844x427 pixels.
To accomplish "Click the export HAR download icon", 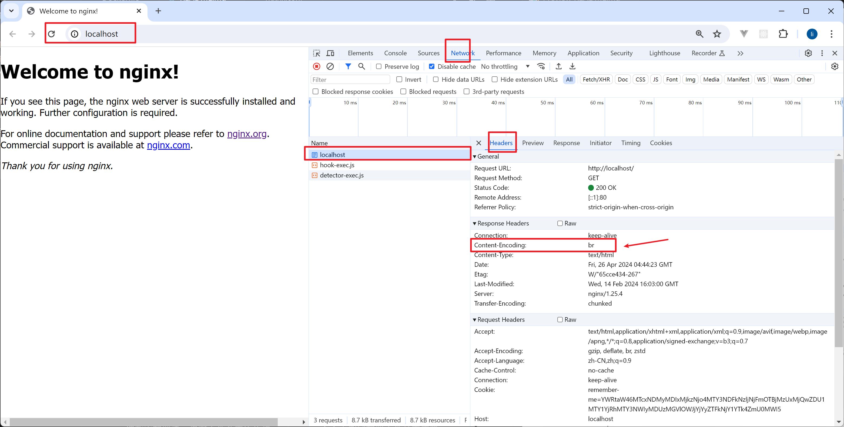I will pos(572,66).
